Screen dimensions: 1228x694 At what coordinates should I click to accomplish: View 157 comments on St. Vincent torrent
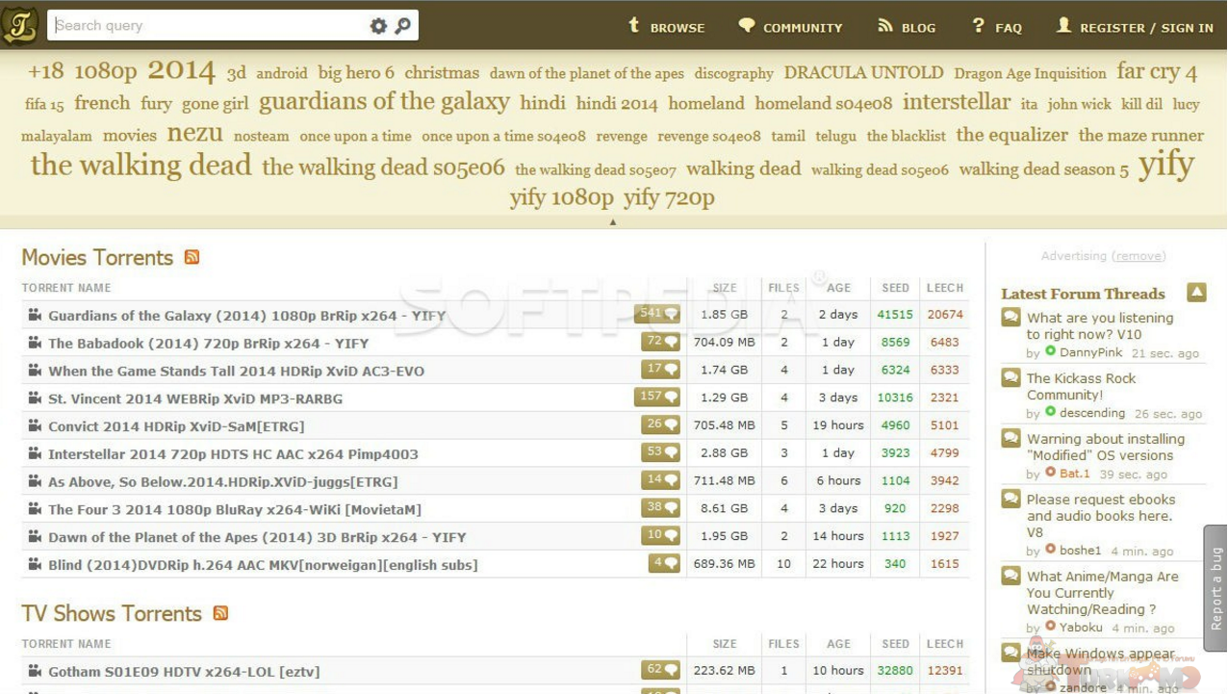pos(657,397)
